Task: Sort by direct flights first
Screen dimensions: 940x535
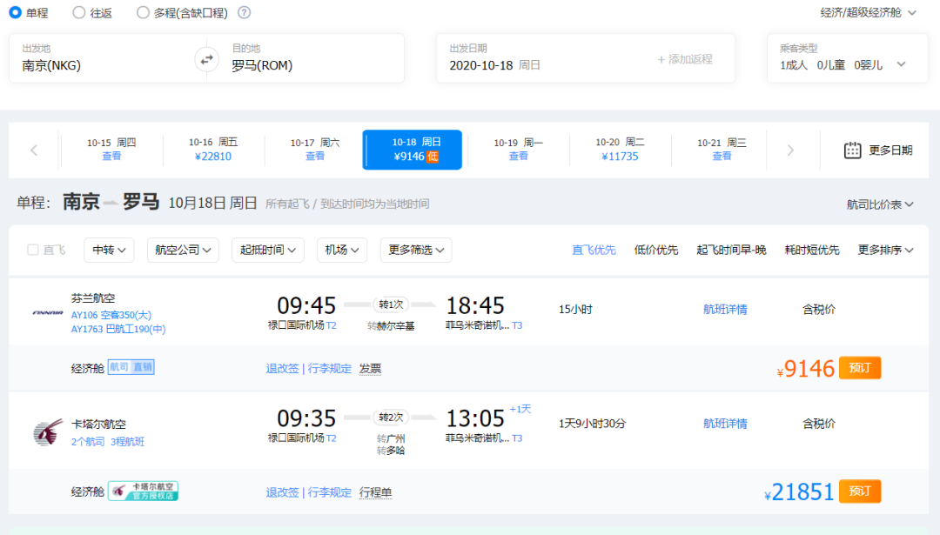Action: click(594, 250)
